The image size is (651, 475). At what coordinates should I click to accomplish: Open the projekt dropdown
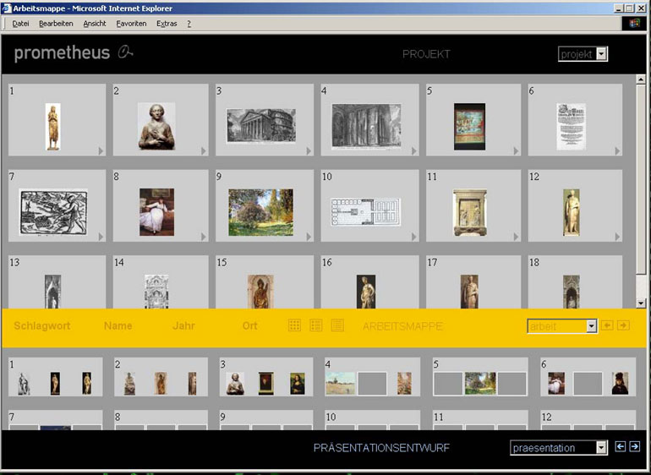click(x=601, y=54)
